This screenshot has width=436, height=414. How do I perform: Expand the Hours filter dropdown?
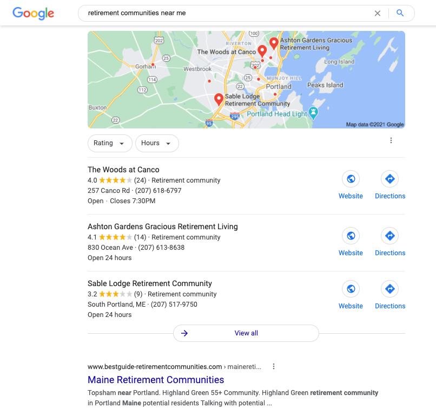tap(157, 143)
